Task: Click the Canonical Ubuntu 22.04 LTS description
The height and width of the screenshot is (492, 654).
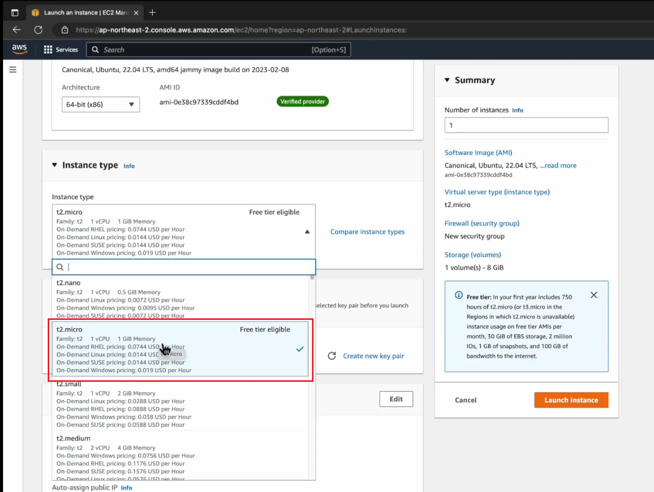Action: (x=176, y=70)
